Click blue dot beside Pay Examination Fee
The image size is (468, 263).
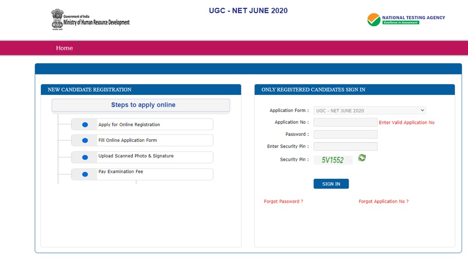point(85,174)
